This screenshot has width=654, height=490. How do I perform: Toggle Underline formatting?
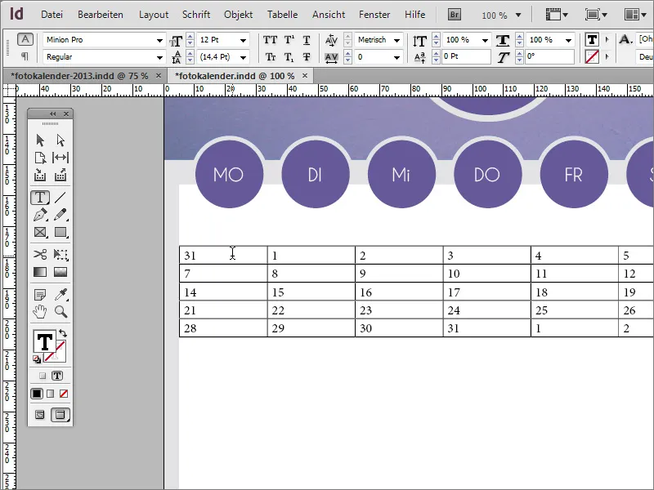tap(307, 40)
